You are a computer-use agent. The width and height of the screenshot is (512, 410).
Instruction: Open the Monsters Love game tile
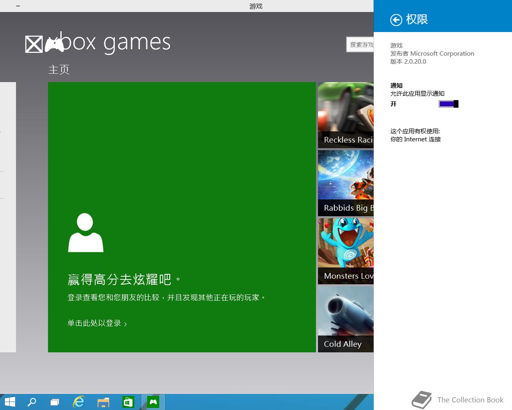(x=346, y=251)
